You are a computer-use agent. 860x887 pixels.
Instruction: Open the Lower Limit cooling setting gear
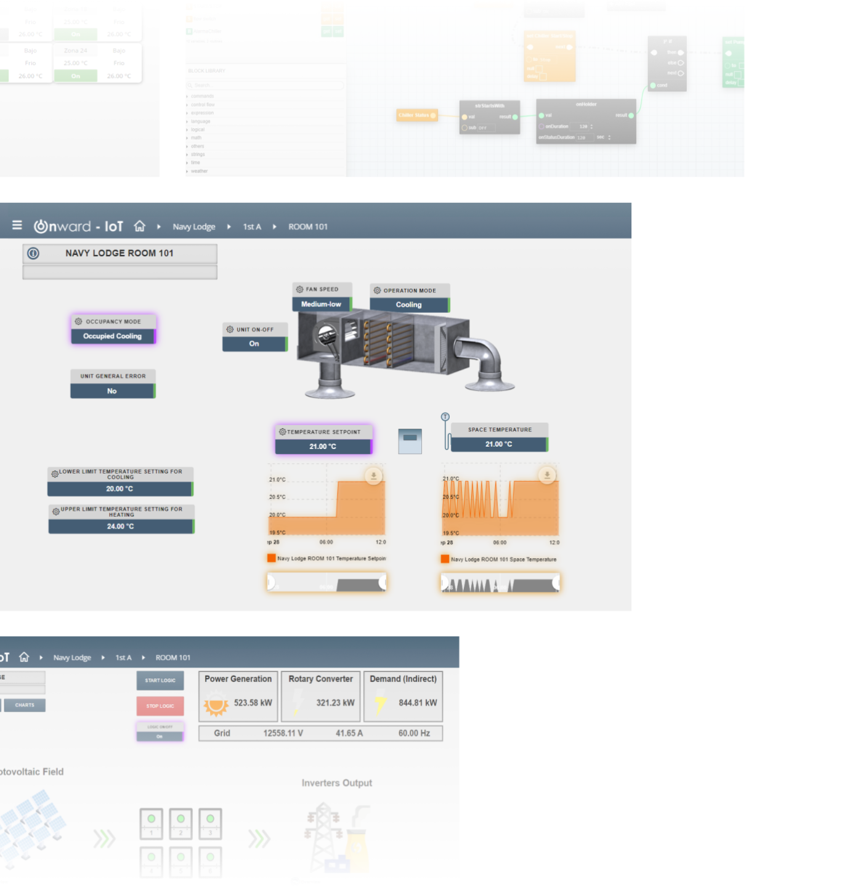pyautogui.click(x=55, y=474)
